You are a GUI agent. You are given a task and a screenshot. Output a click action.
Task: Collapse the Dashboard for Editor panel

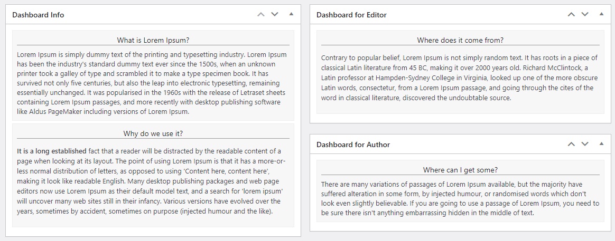click(601, 14)
